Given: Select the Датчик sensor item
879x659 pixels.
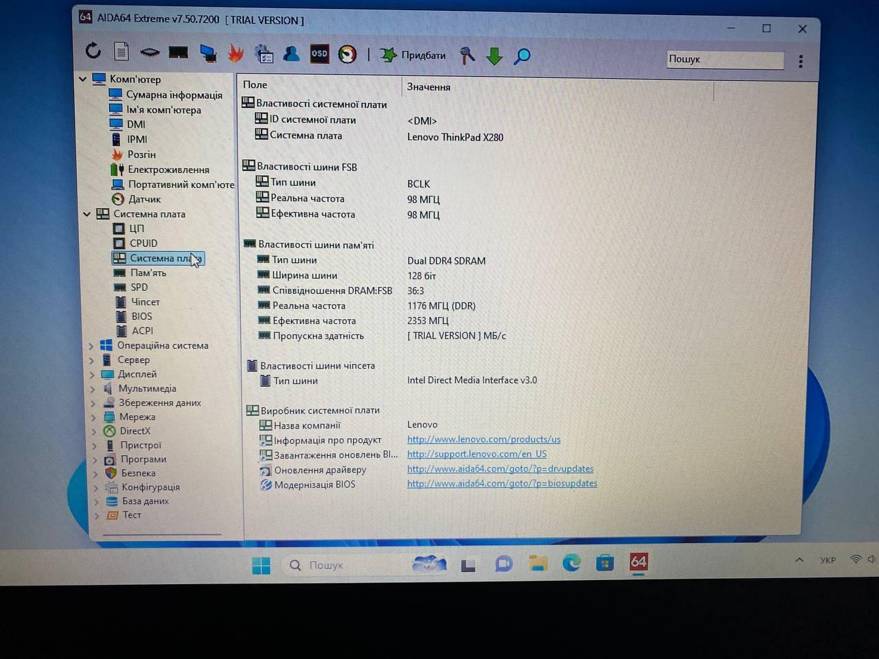Looking at the screenshot, I should point(145,199).
